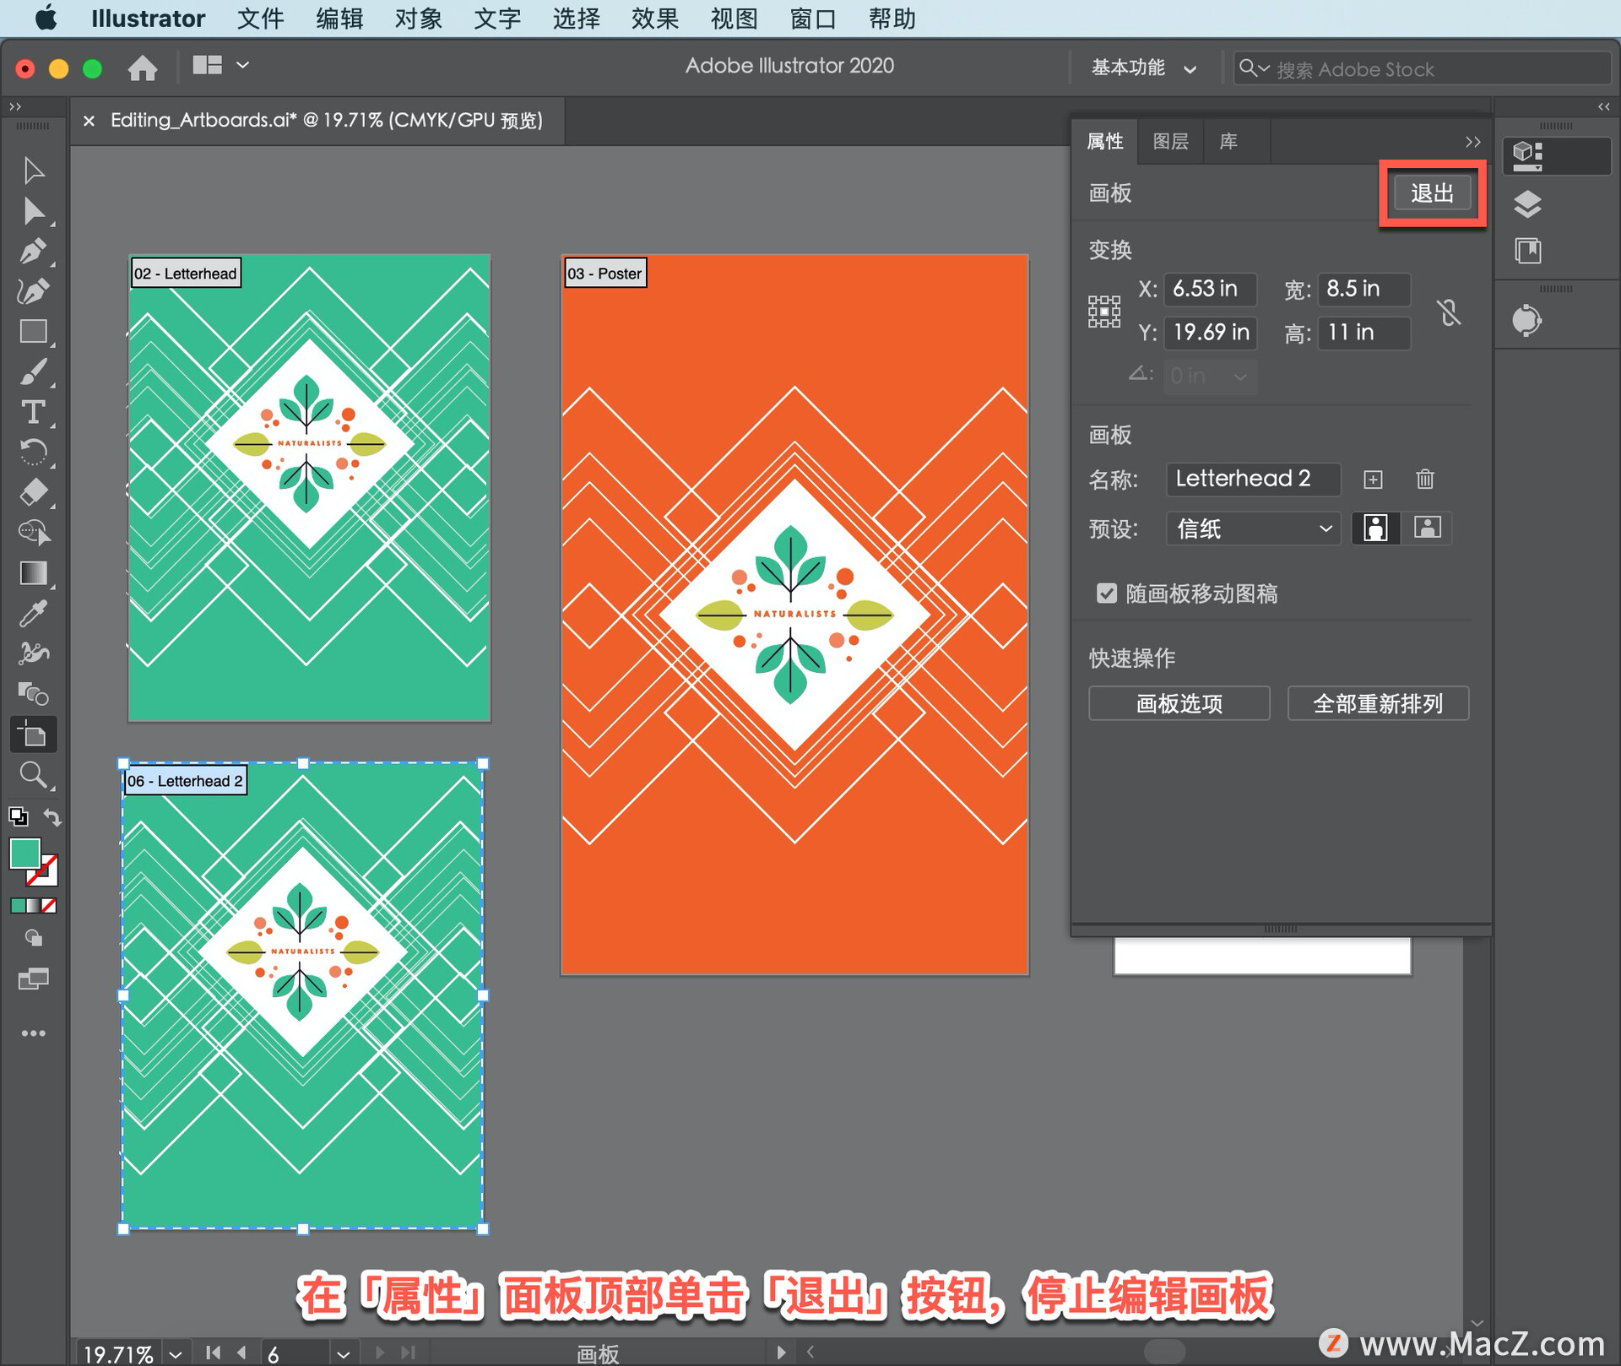Open the 预设 信纸 dropdown

point(1253,529)
